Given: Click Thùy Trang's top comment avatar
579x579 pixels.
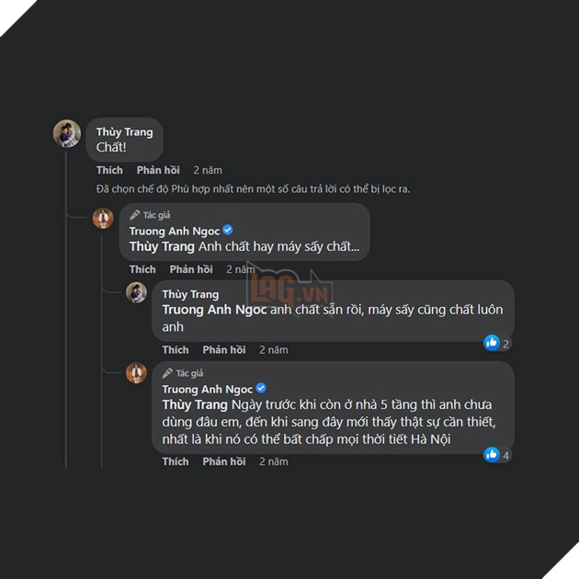Looking at the screenshot, I should tap(67, 133).
